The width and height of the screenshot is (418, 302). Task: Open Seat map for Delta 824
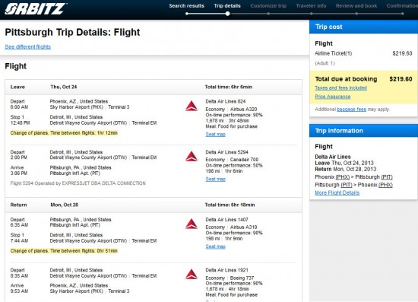[215, 134]
